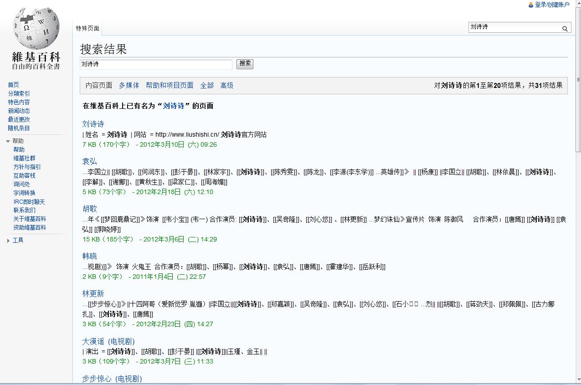
Task: Open 分類索引 in sidebar
Action: (19, 93)
